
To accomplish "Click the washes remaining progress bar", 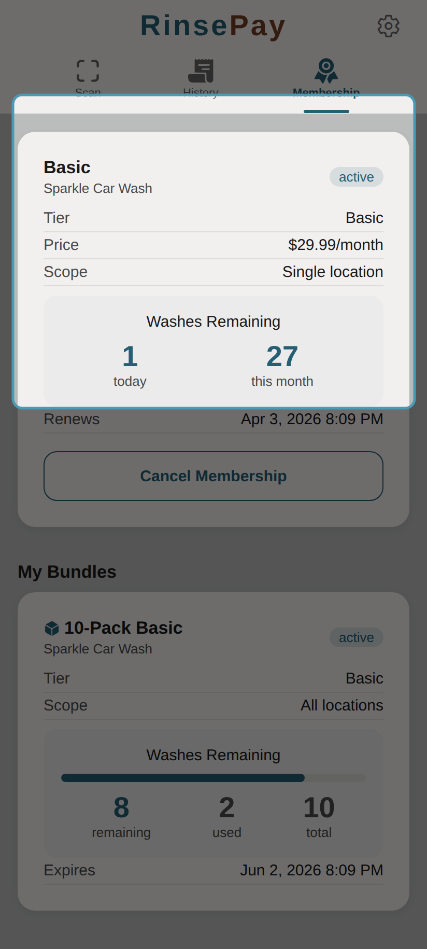I will 213,777.
